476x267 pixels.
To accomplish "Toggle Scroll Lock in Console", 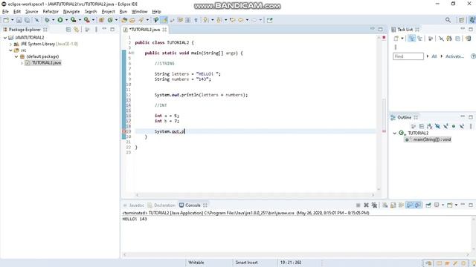I will 393,205.
